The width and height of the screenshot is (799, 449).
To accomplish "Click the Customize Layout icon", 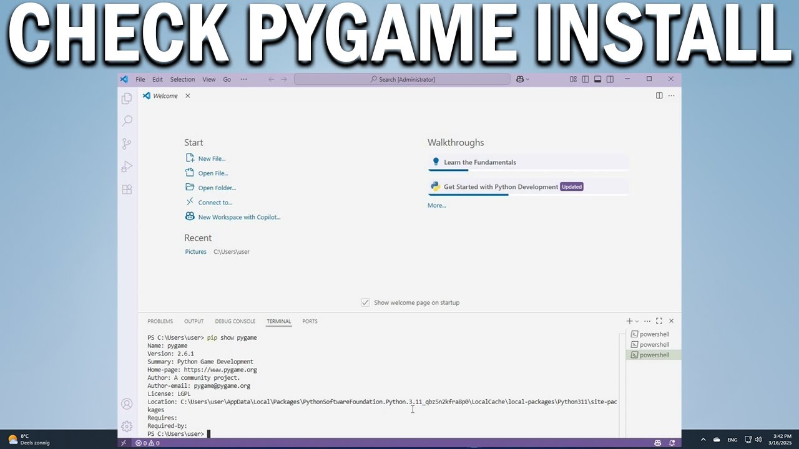I will 573,79.
